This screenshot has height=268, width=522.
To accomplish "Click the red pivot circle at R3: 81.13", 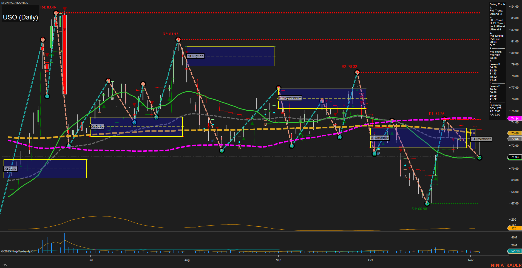I will pyautogui.click(x=178, y=39).
